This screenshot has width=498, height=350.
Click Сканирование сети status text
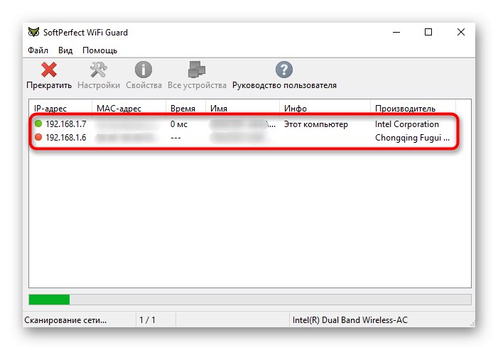65,320
